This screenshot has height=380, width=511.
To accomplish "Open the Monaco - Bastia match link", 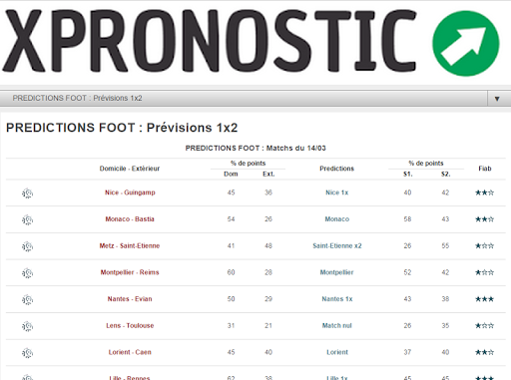I will click(x=130, y=219).
